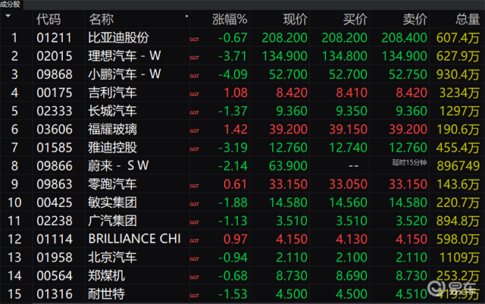Click stock code 02333
The width and height of the screenshot is (485, 304).
coord(55,111)
